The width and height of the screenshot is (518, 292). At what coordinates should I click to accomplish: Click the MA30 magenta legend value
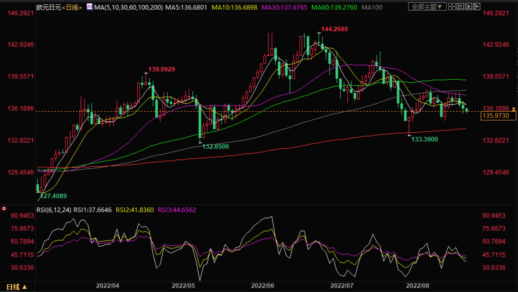284,7
